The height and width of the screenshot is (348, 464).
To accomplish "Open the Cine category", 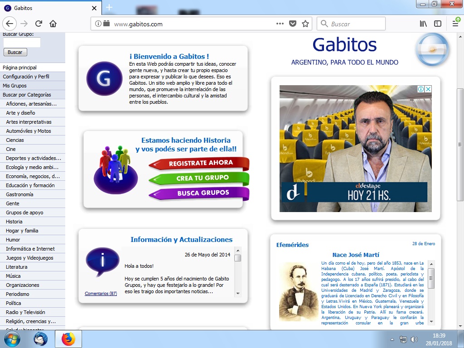I will pos(33,149).
